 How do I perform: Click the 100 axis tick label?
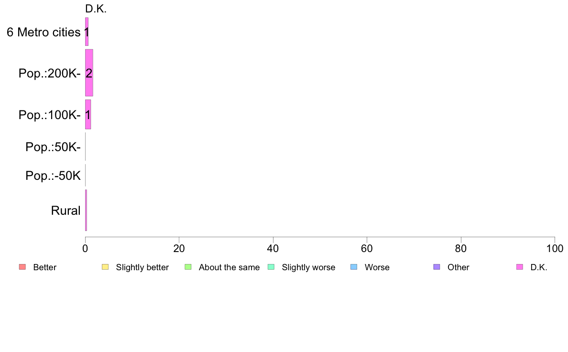(x=555, y=249)
